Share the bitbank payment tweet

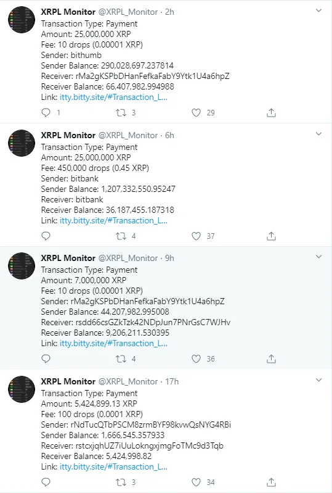[x=271, y=236]
